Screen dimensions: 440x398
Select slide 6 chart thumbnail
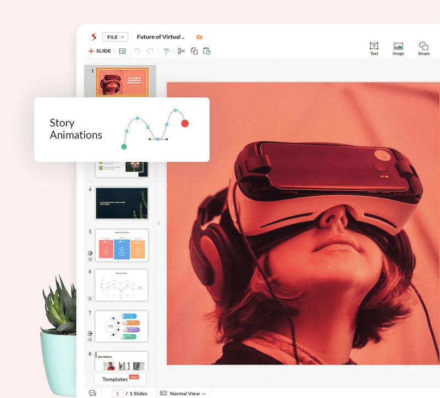coord(122,285)
